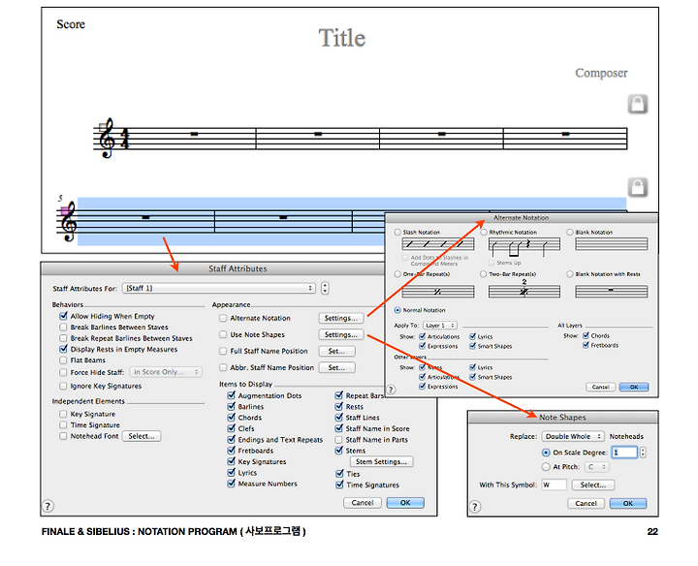Viewport: 698px width, 566px height.
Task: Click Select next to With This Symbol
Action: 593,485
